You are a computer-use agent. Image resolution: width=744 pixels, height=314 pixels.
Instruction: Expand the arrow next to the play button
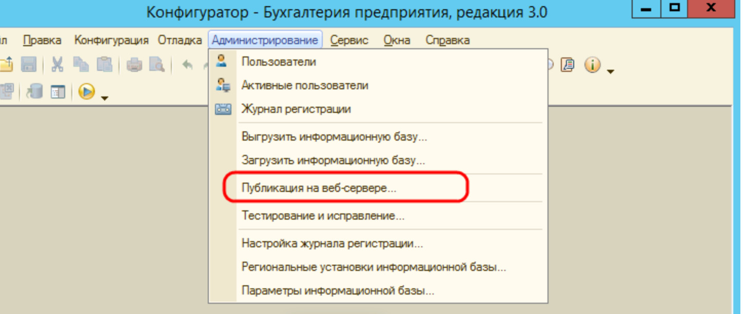tap(104, 97)
